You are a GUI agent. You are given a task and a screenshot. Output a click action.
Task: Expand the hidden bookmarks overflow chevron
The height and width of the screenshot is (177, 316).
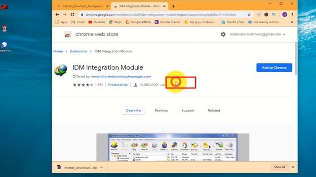pyautogui.click(x=292, y=22)
